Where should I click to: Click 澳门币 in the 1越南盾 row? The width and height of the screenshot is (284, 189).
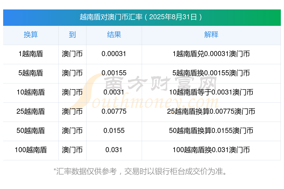72,54
